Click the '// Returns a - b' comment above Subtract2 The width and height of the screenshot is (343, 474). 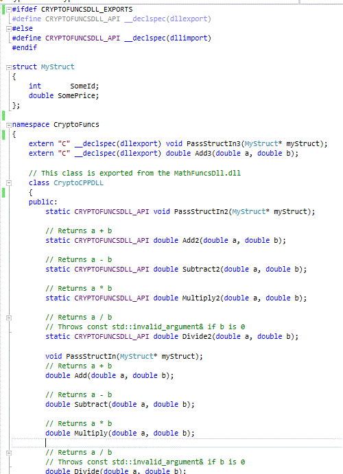pyautogui.click(x=79, y=260)
